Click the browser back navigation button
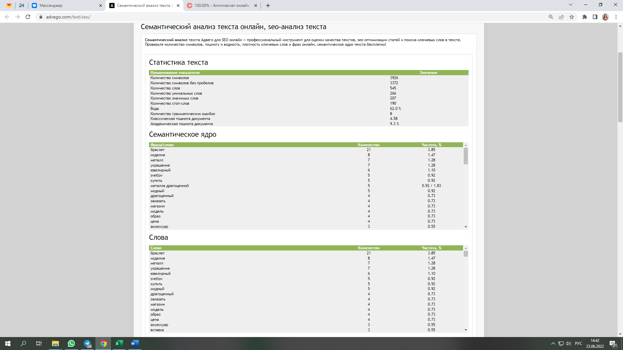Image resolution: width=623 pixels, height=350 pixels. click(7, 17)
